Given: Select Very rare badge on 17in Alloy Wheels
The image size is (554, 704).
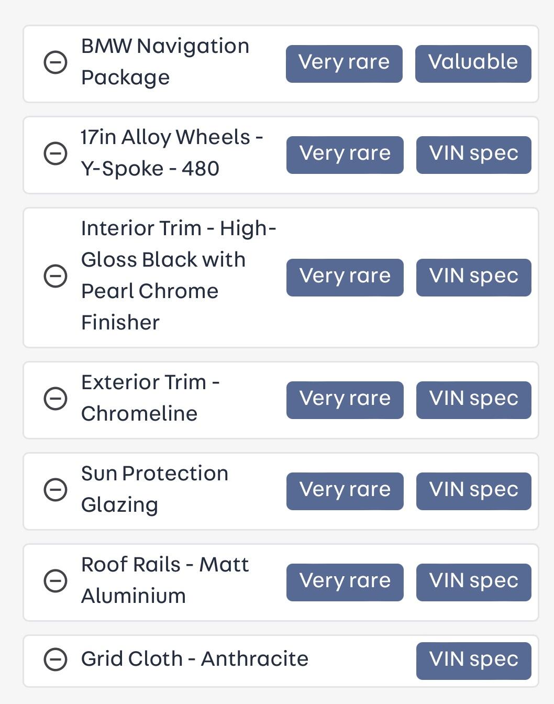Looking at the screenshot, I should click(x=345, y=155).
